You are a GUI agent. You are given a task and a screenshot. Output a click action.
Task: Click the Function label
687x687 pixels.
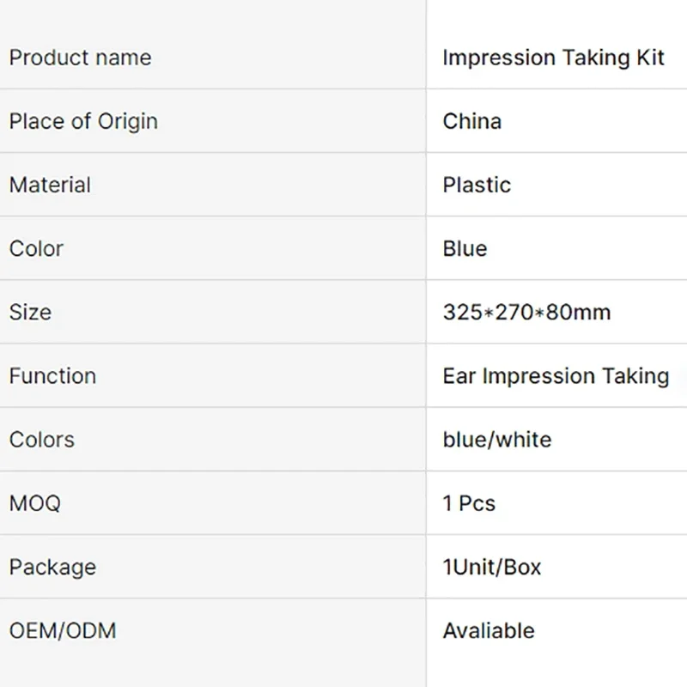click(52, 376)
